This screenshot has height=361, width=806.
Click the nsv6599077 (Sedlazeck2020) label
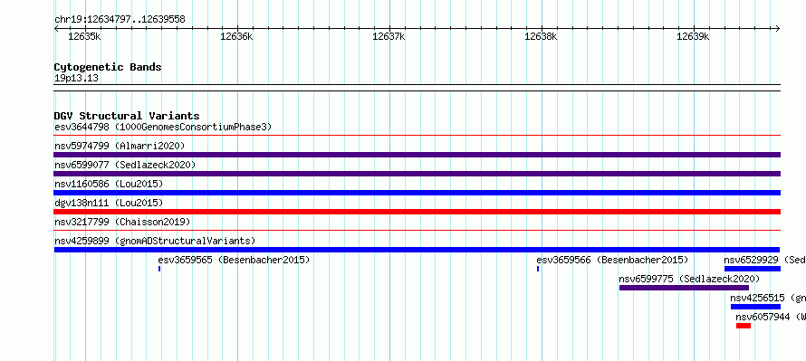click(125, 165)
